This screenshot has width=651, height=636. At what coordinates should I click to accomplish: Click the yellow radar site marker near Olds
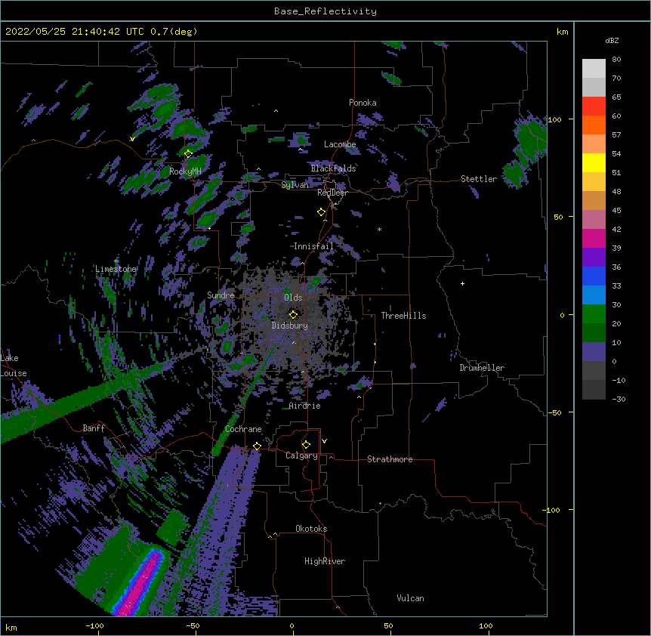click(293, 314)
